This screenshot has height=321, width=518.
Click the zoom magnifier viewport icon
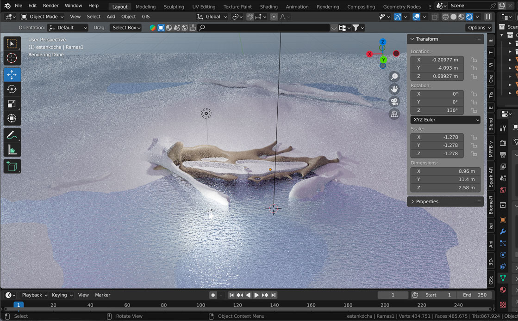coord(394,77)
